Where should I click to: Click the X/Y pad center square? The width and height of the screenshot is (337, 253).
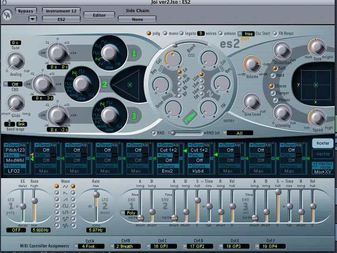point(316,85)
